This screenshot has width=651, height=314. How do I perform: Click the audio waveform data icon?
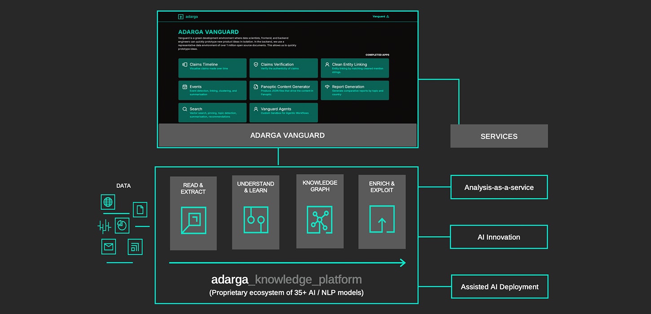(x=104, y=227)
